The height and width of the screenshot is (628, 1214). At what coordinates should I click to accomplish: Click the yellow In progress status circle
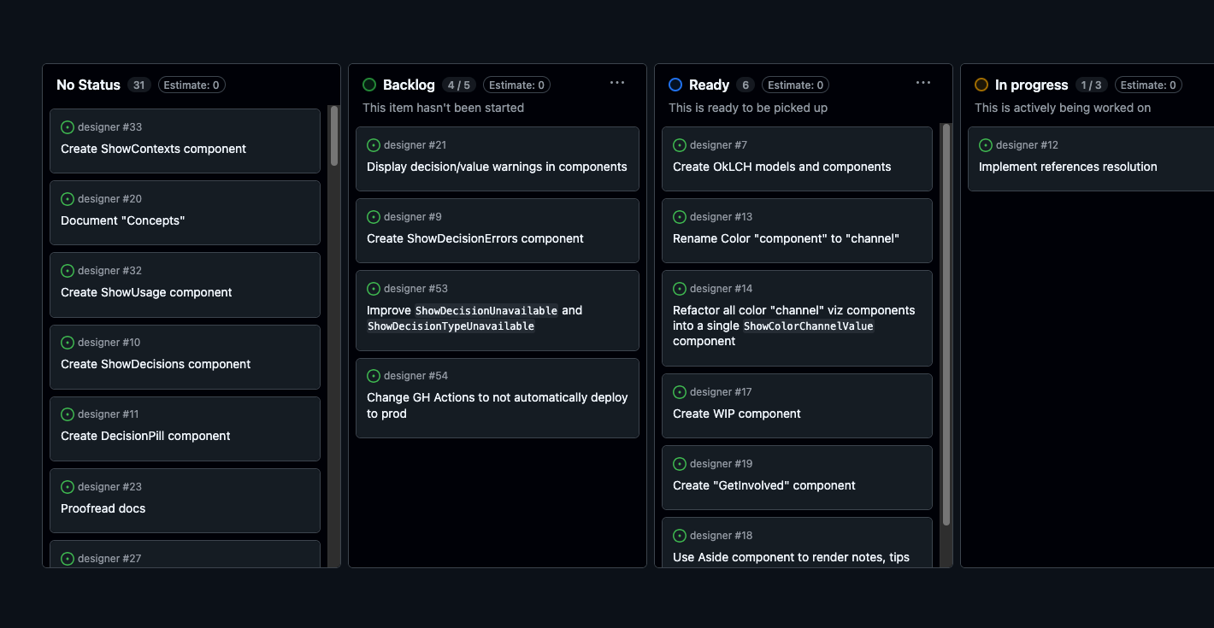pyautogui.click(x=981, y=85)
